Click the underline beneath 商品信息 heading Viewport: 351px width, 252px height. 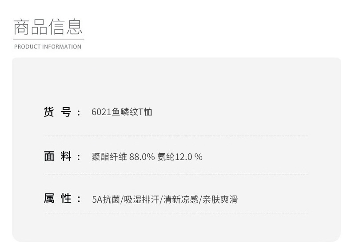[48, 39]
